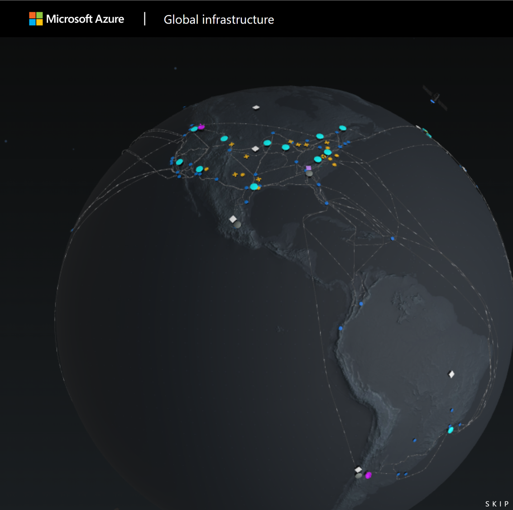
Task: Select the magenta marker in southern South America
Action: [369, 475]
